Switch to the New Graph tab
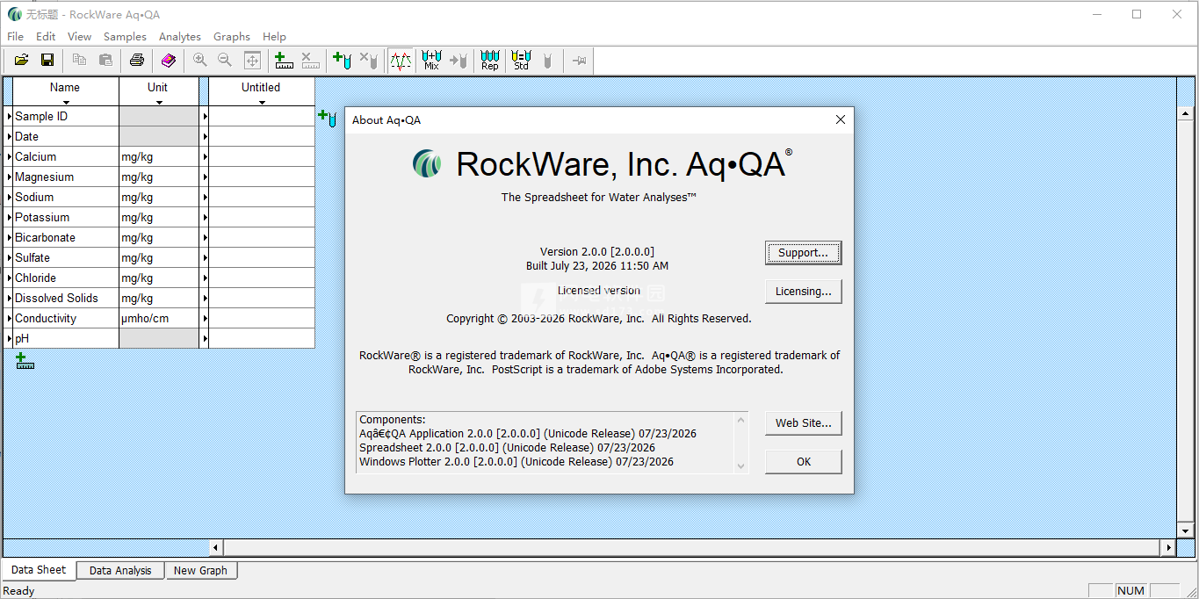Viewport: 1199px width, 599px height. [x=200, y=571]
